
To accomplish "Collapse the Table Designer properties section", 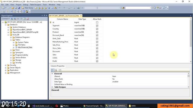I will point(52,87).
